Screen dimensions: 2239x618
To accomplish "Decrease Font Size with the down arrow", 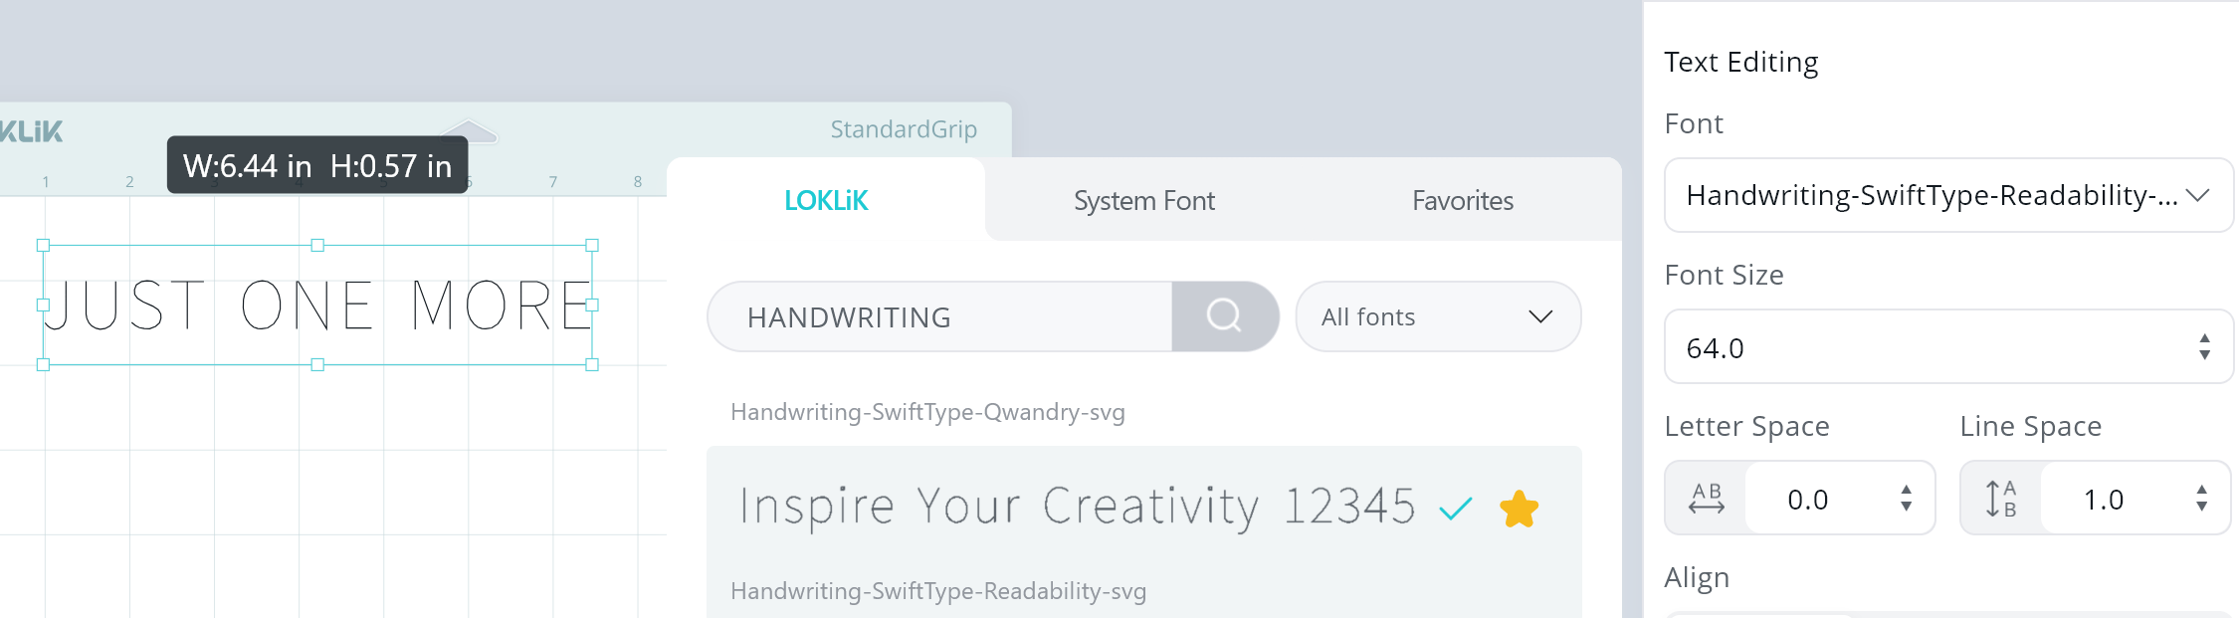I will (x=2204, y=355).
